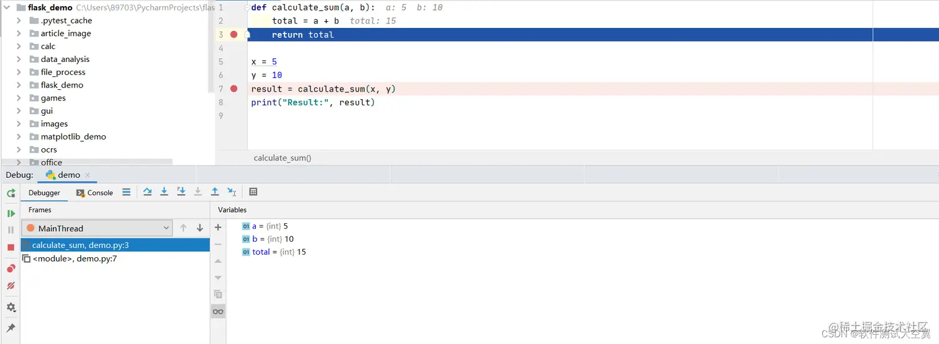Select previous frame with up arrow
The image size is (939, 344).
pyautogui.click(x=183, y=228)
